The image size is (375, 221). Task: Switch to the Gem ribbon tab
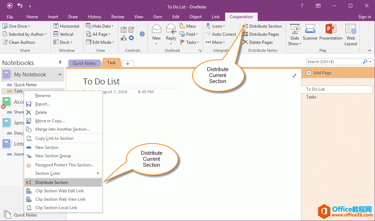click(158, 17)
